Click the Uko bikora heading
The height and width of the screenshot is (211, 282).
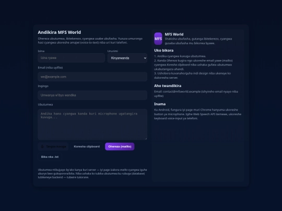[x=163, y=51]
